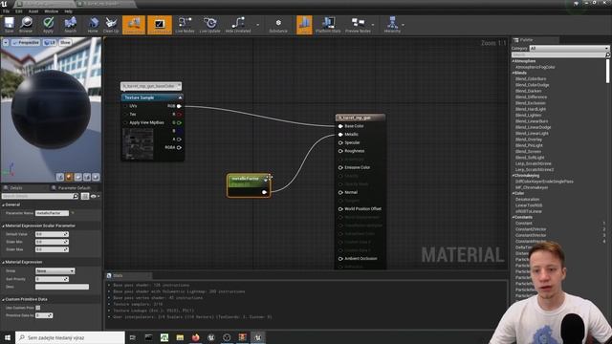Screen dimensions: 612x344
Task: Open the details eye visibility options
Action: click(x=95, y=196)
